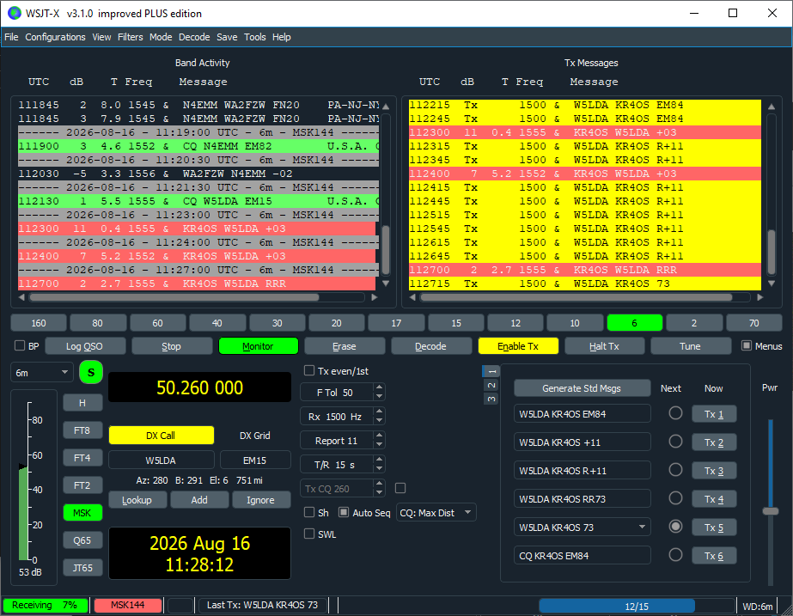Open the Mode menu
793x616 pixels.
pyautogui.click(x=161, y=37)
